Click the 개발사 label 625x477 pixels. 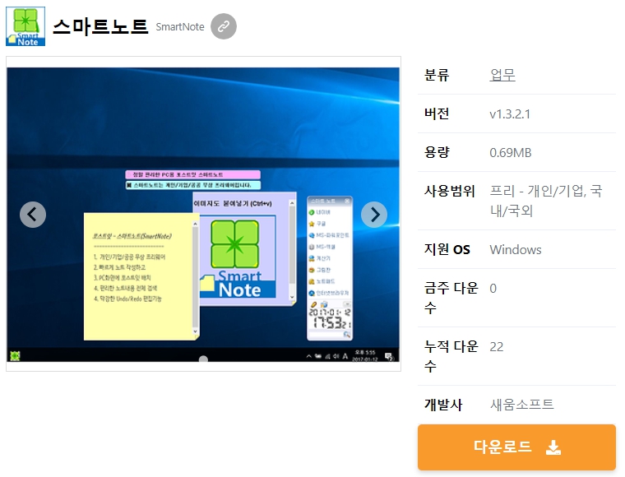pos(443,404)
